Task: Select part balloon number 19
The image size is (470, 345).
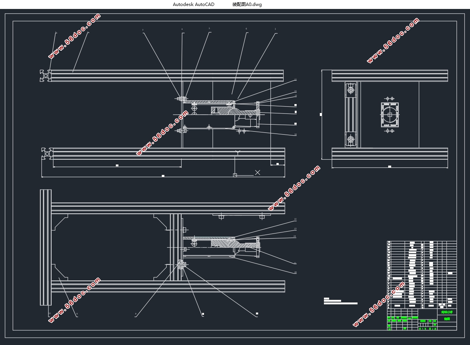Action: coord(295,135)
